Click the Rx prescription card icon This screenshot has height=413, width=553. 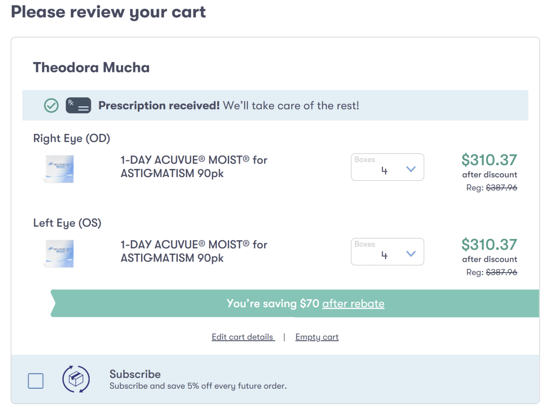pyautogui.click(x=78, y=105)
